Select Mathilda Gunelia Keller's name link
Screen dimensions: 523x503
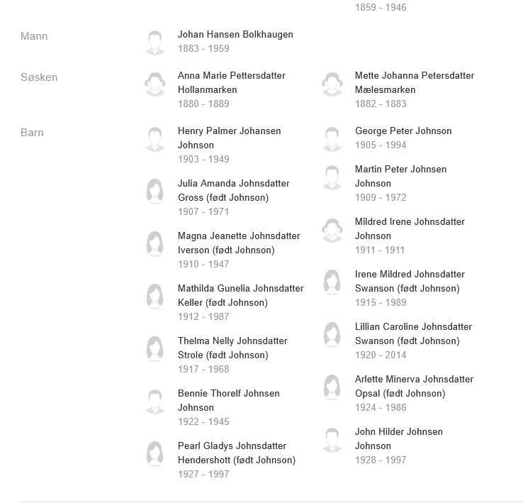[x=240, y=295]
